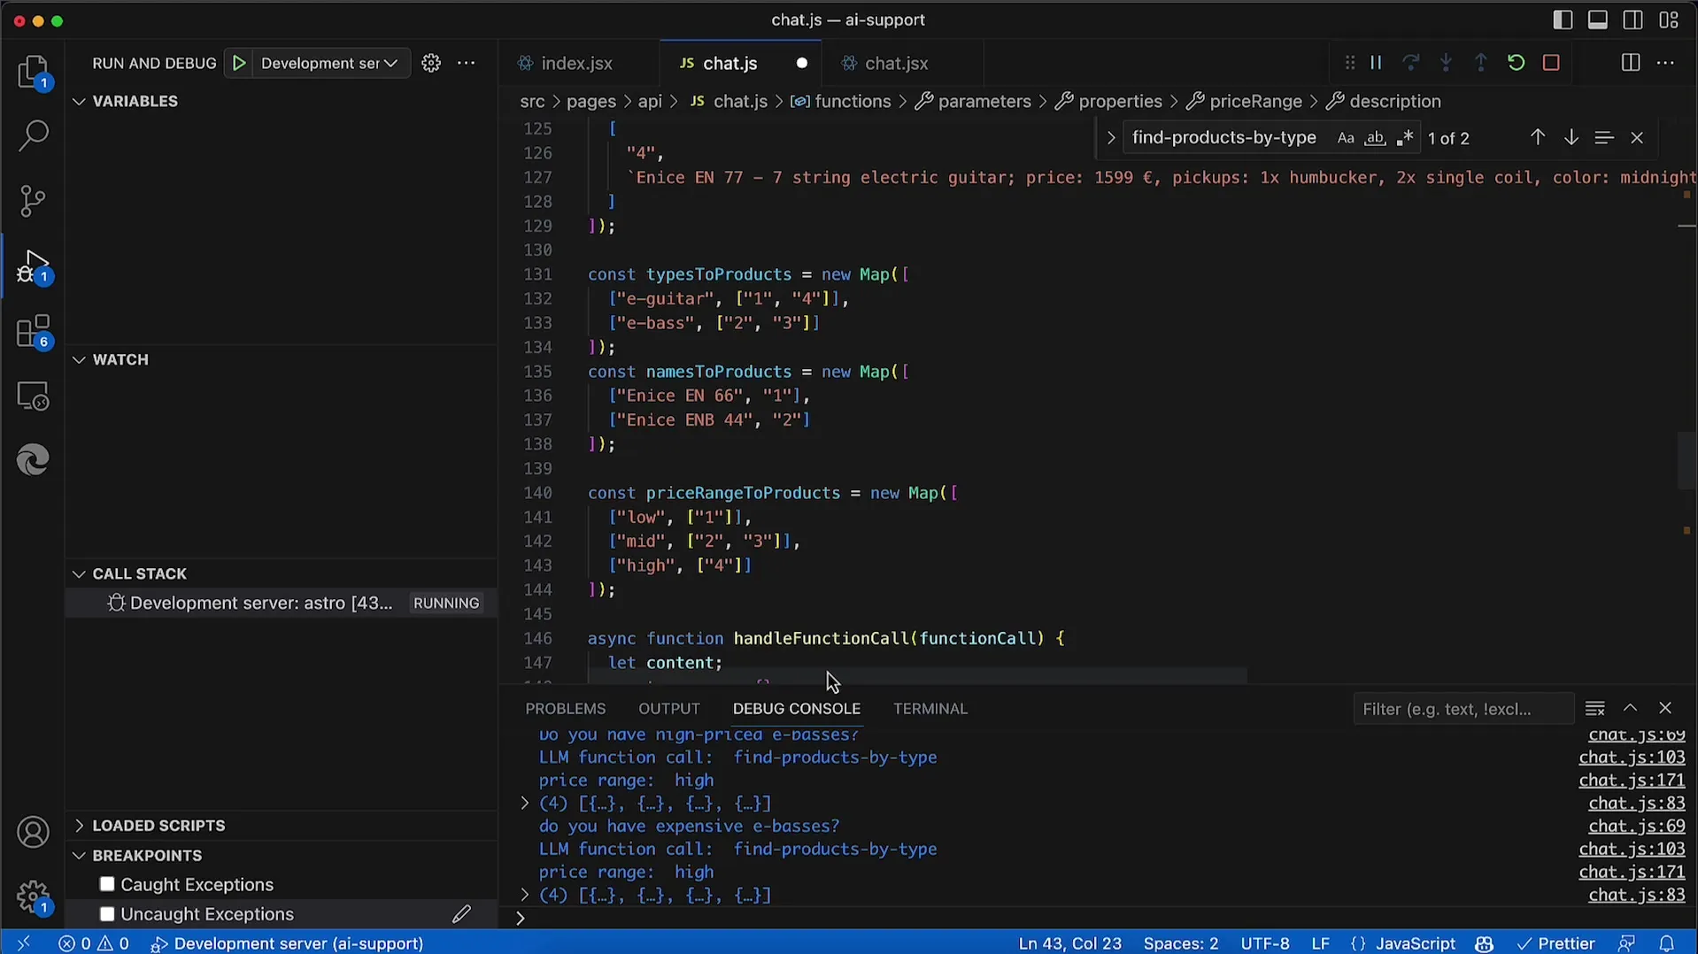Image resolution: width=1698 pixels, height=954 pixels.
Task: Click the Step Over debug button
Action: tap(1411, 63)
